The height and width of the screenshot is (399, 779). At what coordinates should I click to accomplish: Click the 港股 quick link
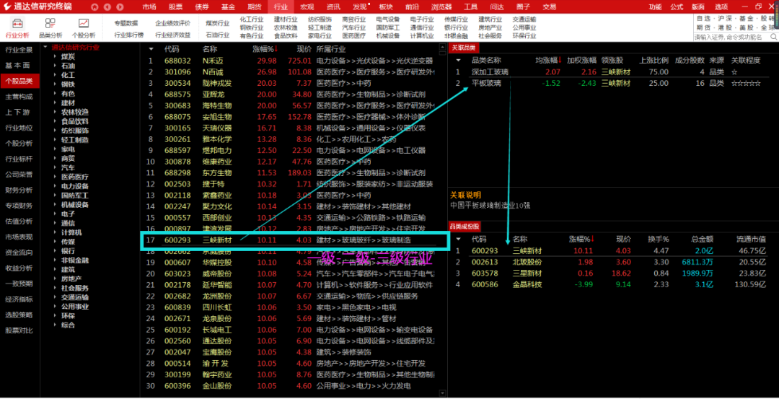[724, 27]
